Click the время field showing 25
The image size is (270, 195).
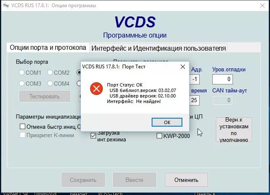pos(194,100)
